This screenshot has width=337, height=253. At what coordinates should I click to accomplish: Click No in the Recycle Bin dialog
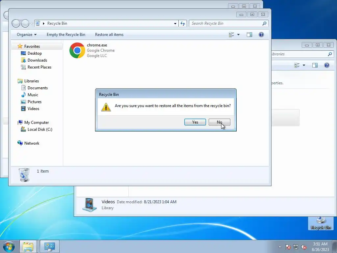[219, 122]
